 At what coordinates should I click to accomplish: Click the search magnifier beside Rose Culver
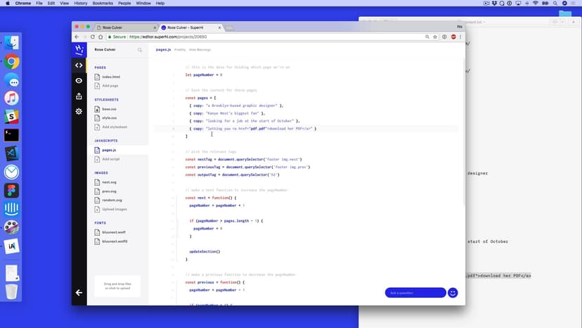pos(140,50)
